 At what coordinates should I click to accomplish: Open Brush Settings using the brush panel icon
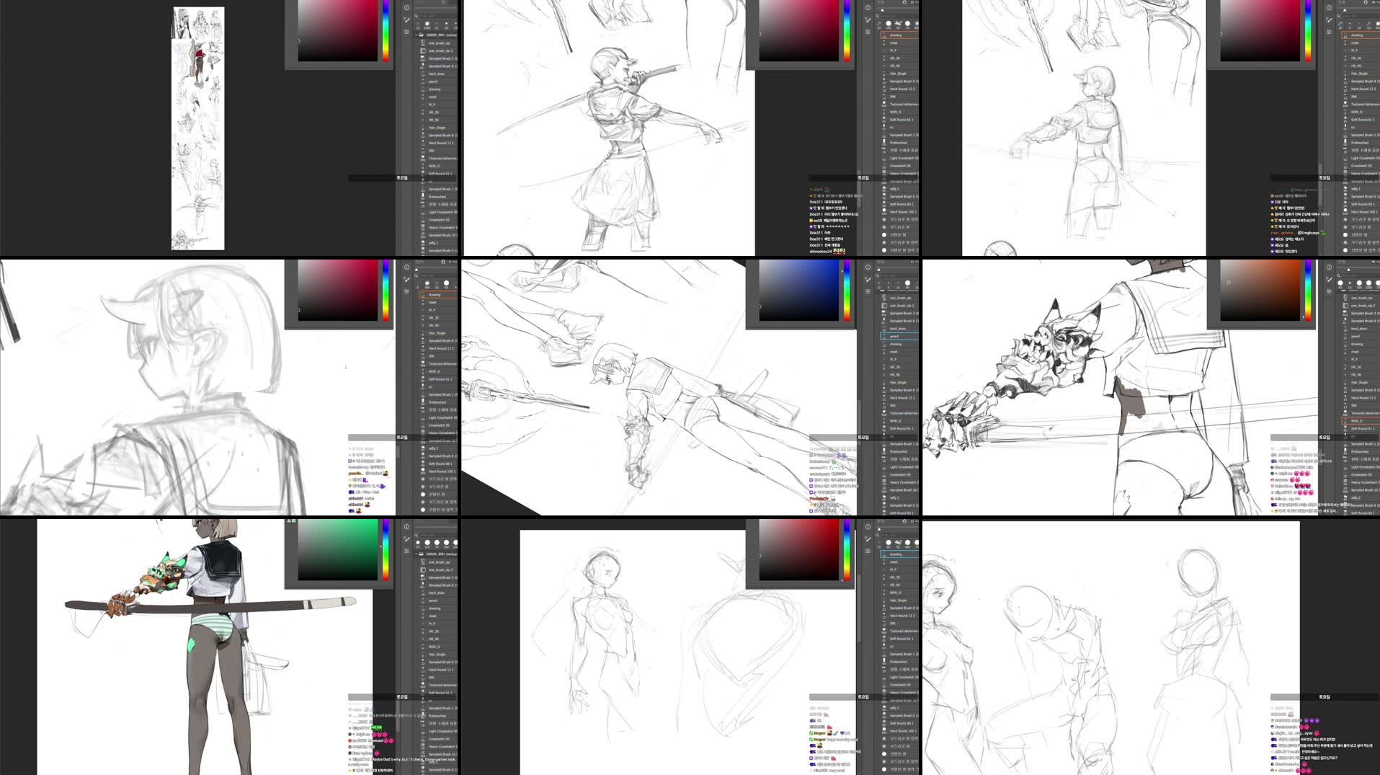pos(406,18)
